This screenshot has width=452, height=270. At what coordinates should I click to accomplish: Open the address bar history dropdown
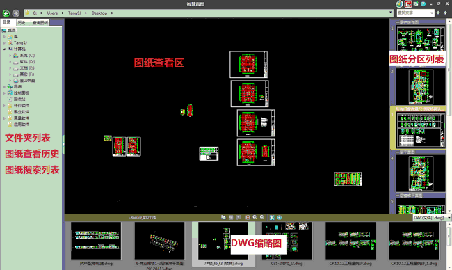[x=391, y=13]
